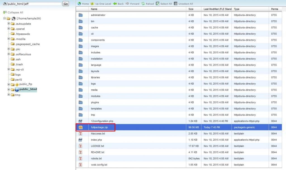Screen dimensions: 286x170
Task: Collapse the /home/templa39 root node
Action: click(x=4, y=18)
